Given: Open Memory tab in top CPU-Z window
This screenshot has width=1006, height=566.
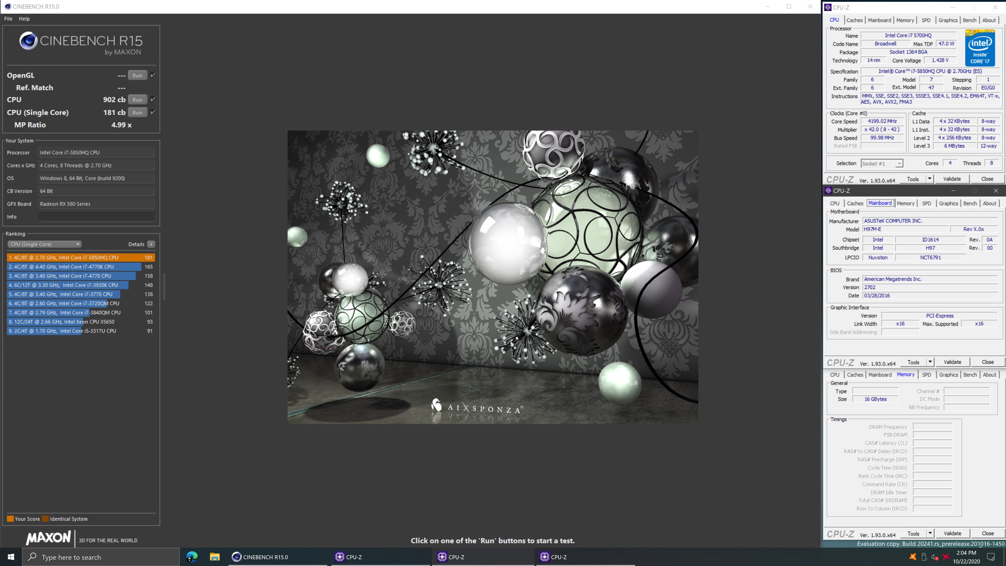Looking at the screenshot, I should click(905, 20).
